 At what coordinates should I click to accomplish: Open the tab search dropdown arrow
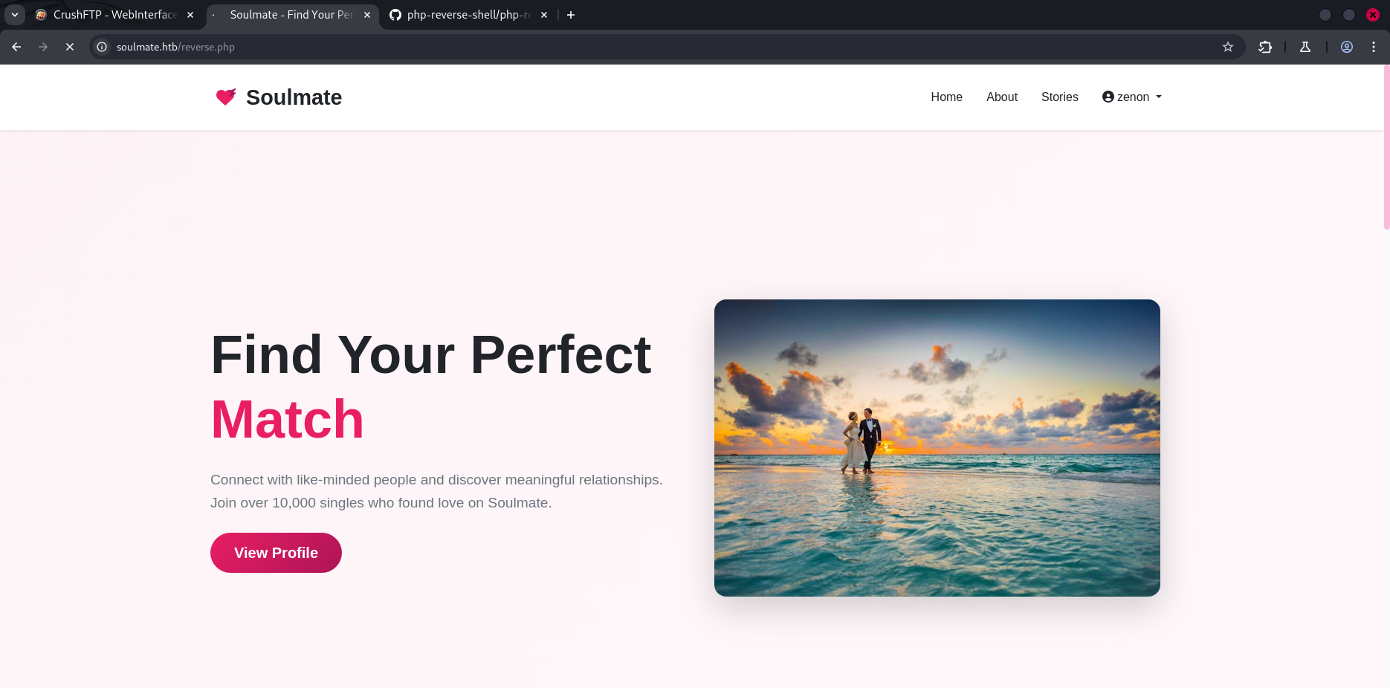[x=15, y=15]
